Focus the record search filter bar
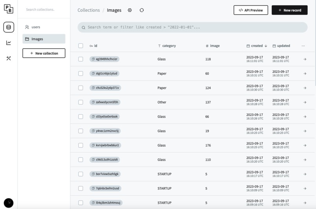Image resolution: width=316 pixels, height=209 pixels. tap(193, 27)
